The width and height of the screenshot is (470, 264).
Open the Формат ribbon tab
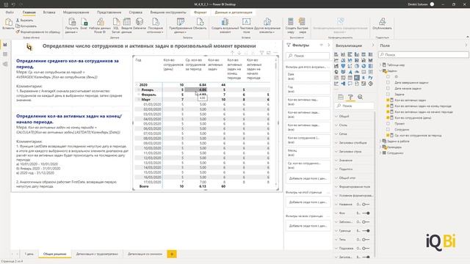tap(200, 12)
